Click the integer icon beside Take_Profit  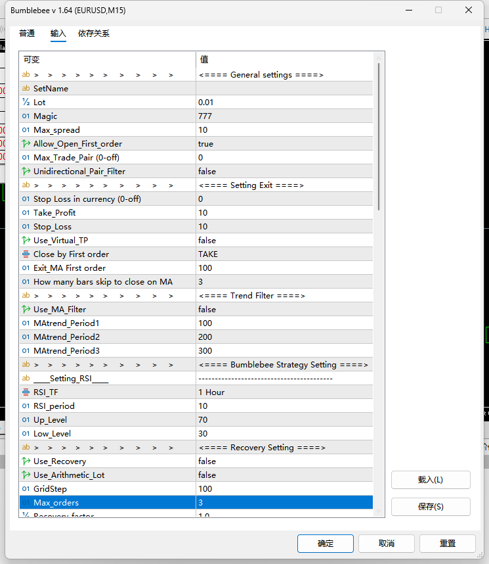coord(26,212)
